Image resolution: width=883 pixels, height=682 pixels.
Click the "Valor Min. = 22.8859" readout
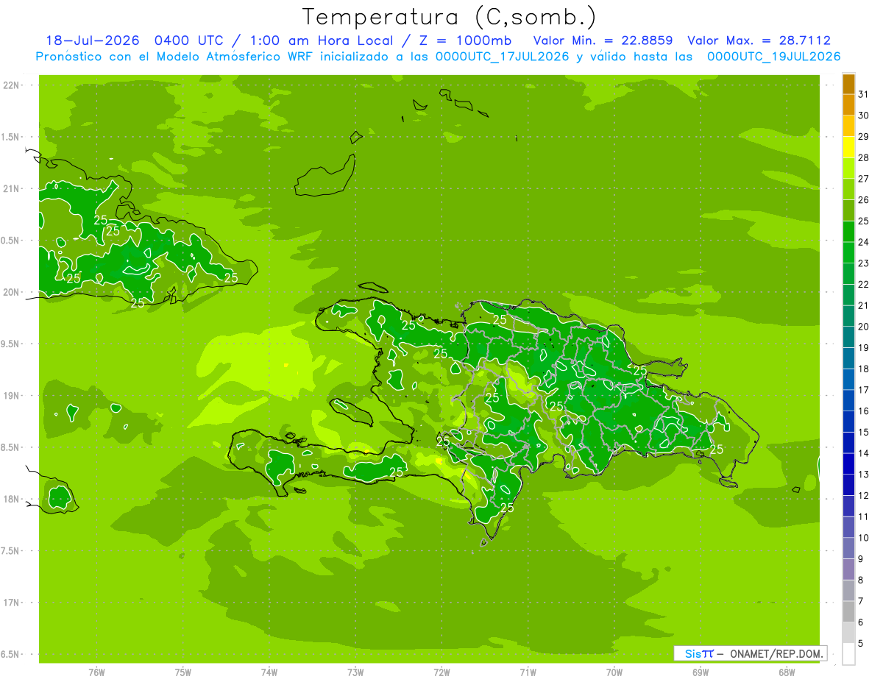pos(603,40)
